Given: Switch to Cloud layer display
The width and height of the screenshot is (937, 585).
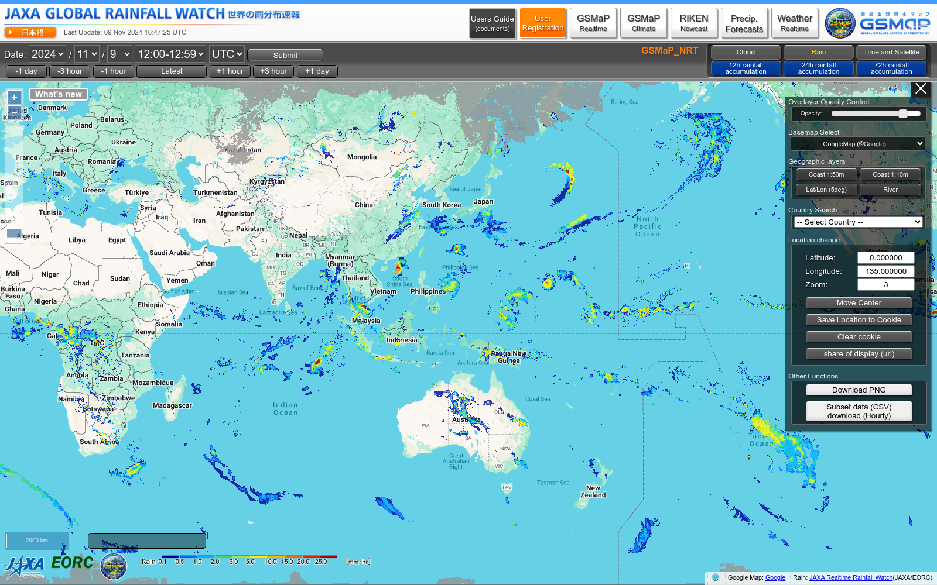Looking at the screenshot, I should 745,52.
